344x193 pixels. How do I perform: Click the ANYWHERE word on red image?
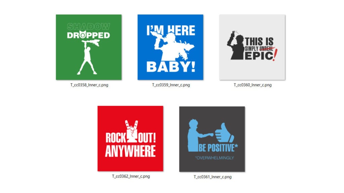click(130, 151)
